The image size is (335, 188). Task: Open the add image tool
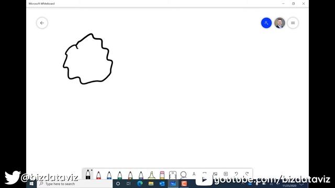(215, 174)
